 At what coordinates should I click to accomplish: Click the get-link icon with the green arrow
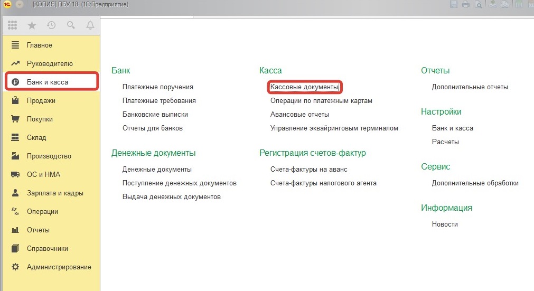point(493,4)
